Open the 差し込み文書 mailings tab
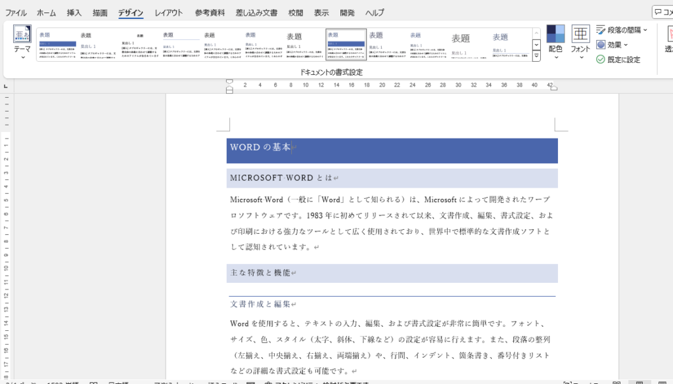The height and width of the screenshot is (384, 673). [x=256, y=13]
